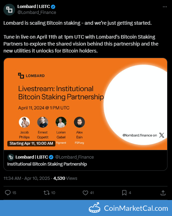Bookmark the tweet with the bookmark icon
The height and width of the screenshot is (216, 172).
click(124, 193)
